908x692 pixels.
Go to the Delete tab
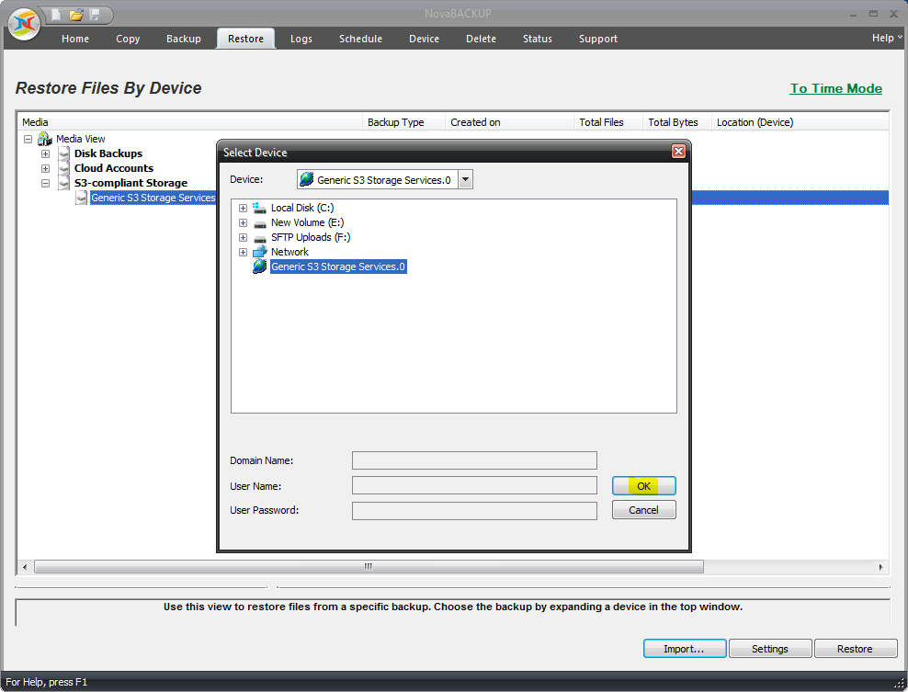pos(482,39)
